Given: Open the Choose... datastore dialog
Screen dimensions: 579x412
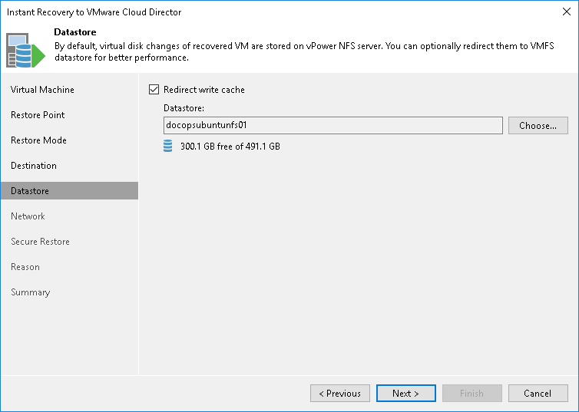Looking at the screenshot, I should point(538,125).
